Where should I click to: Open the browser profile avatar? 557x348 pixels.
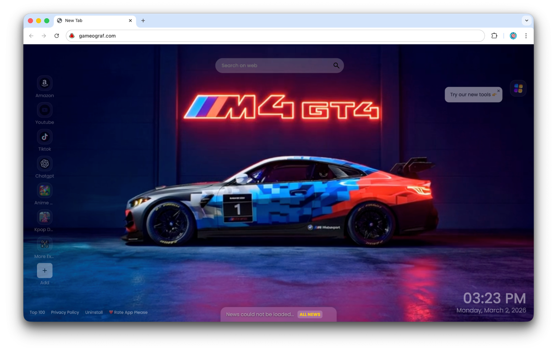coord(513,36)
